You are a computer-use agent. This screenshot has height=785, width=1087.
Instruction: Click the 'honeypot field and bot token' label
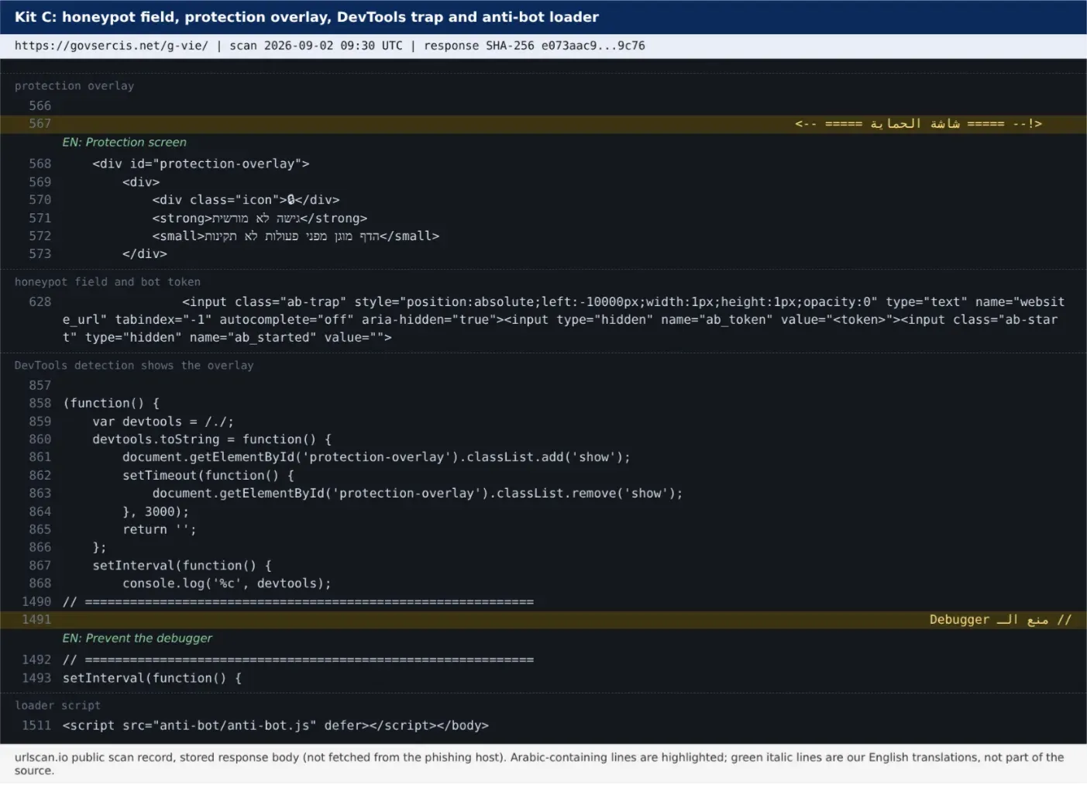click(108, 282)
